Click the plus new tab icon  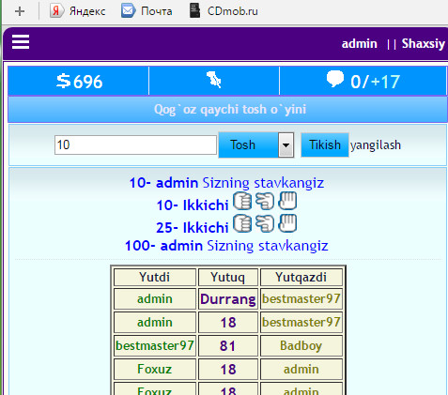coord(20,11)
